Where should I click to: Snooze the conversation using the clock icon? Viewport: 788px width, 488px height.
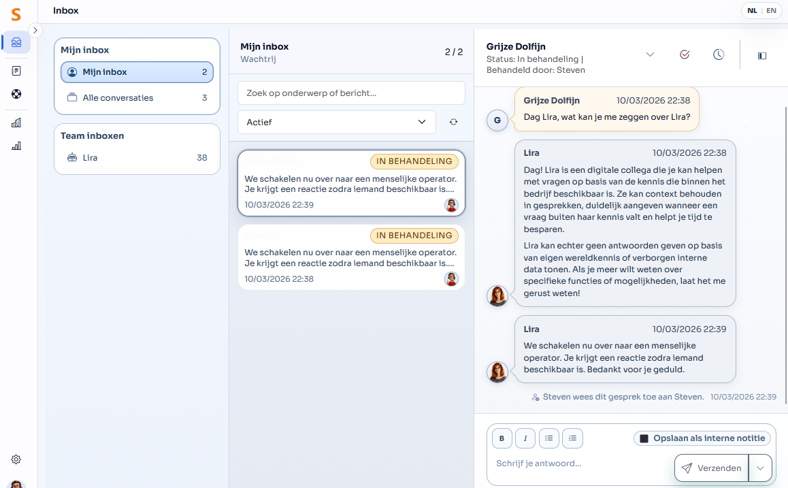(x=719, y=54)
